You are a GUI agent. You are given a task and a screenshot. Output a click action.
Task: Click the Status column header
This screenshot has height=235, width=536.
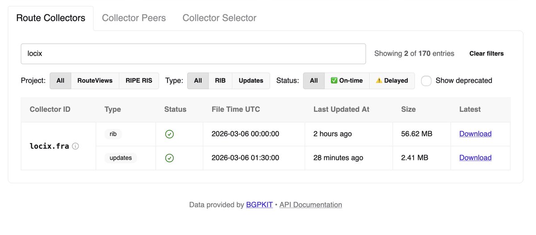(176, 109)
